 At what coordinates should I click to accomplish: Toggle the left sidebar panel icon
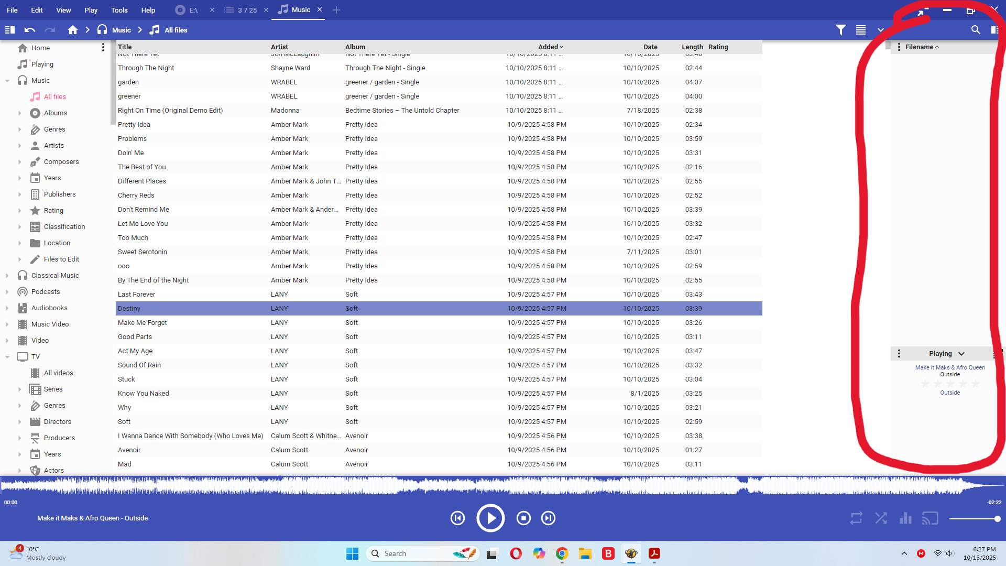[9, 30]
